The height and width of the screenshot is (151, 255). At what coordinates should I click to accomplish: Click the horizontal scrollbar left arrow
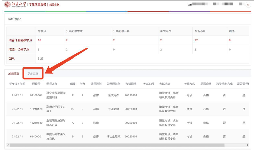point(8,145)
